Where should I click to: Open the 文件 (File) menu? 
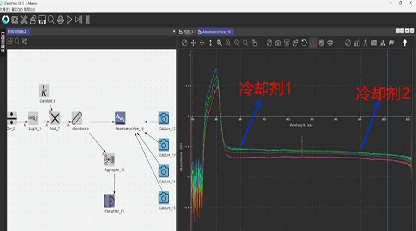(x=4, y=9)
